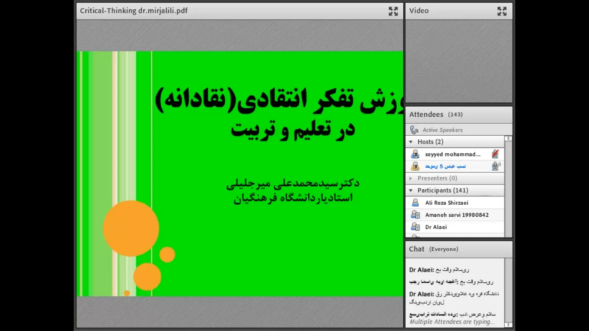
Task: Click the Attendees (143) pod header
Action: click(x=435, y=115)
